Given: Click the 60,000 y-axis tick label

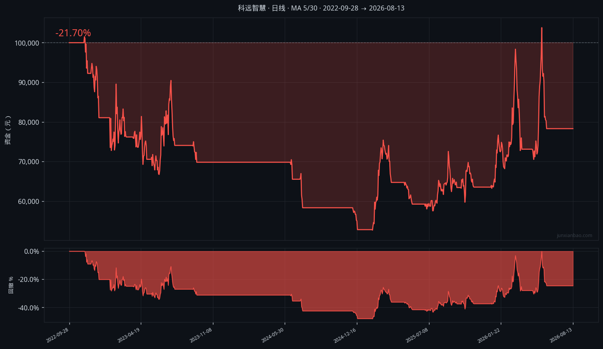Looking at the screenshot, I should 28,202.
